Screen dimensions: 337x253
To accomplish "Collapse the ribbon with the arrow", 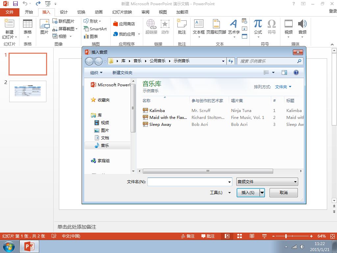I will [x=332, y=44].
